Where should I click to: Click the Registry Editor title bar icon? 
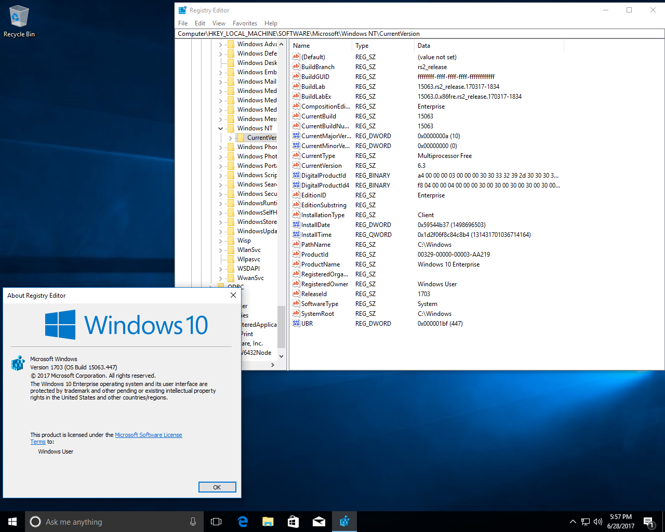pyautogui.click(x=182, y=10)
